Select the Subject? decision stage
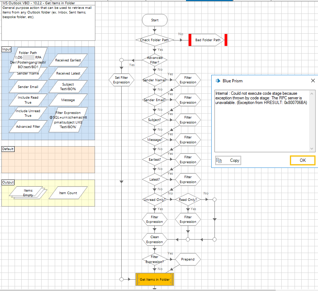Screen dimensions: 318x291 (x=154, y=120)
